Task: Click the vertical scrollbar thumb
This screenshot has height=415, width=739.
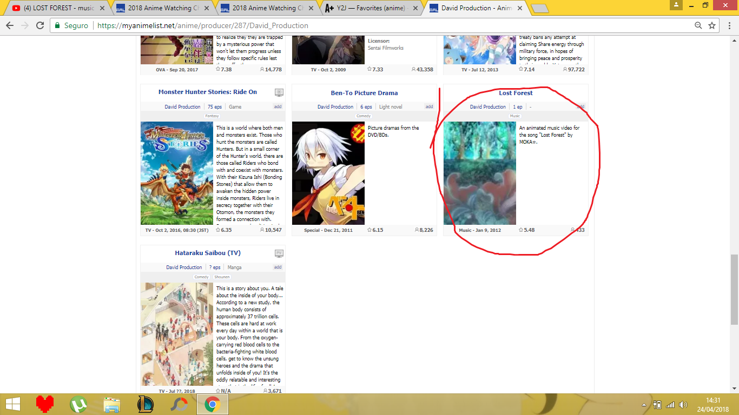Action: click(x=734, y=289)
